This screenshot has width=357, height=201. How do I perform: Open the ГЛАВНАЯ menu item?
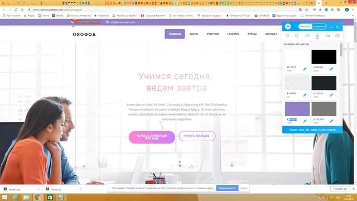click(x=175, y=34)
